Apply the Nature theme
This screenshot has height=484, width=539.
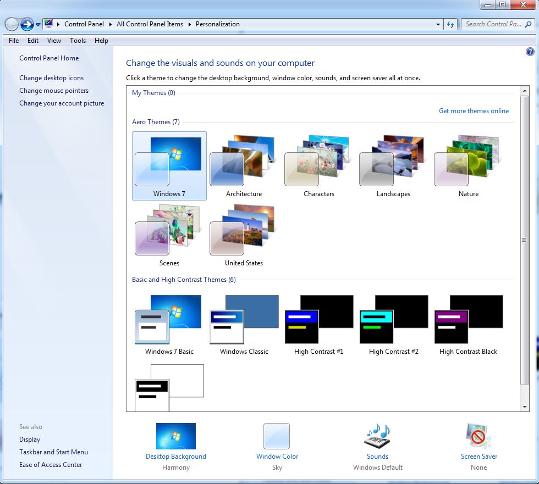pyautogui.click(x=468, y=166)
